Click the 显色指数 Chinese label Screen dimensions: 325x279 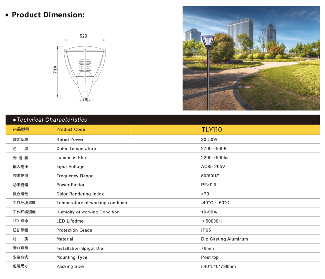[x=20, y=194]
